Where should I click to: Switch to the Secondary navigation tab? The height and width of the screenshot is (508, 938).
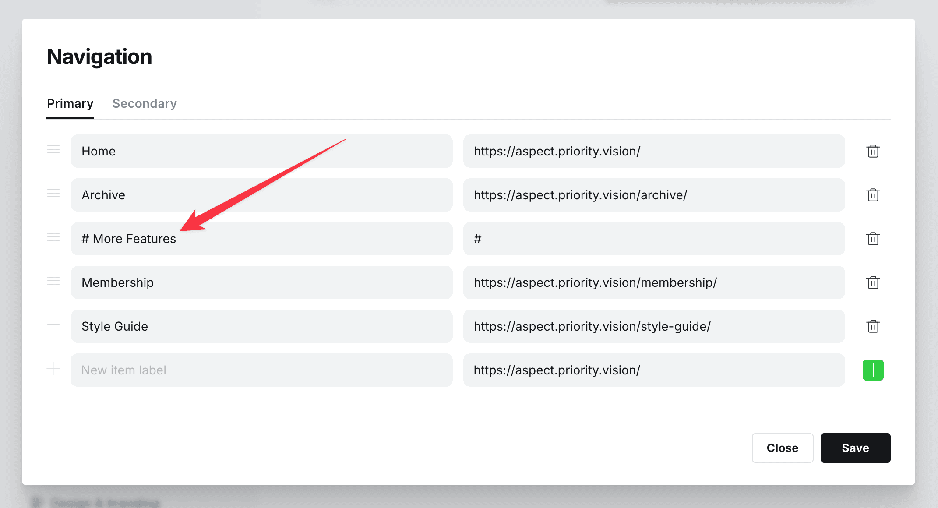[145, 104]
